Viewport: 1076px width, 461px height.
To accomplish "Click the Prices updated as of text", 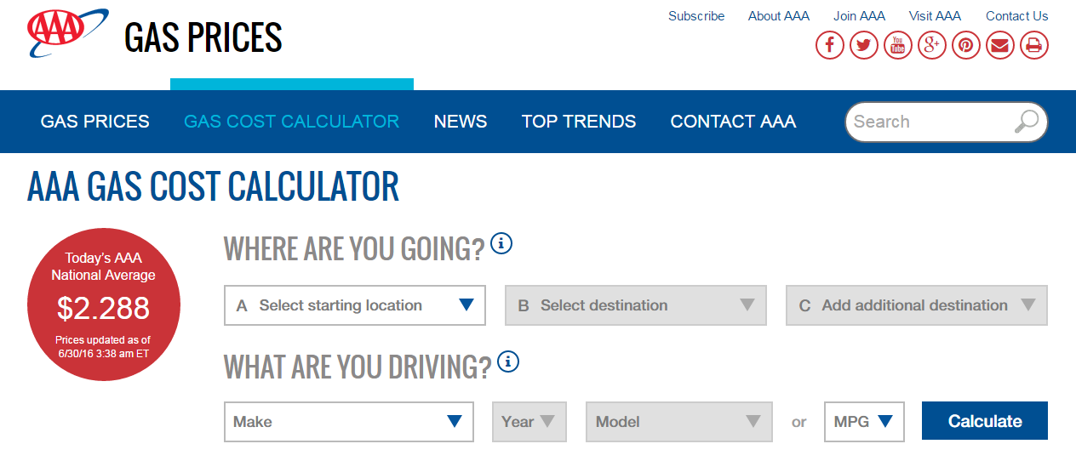I will coord(103,346).
